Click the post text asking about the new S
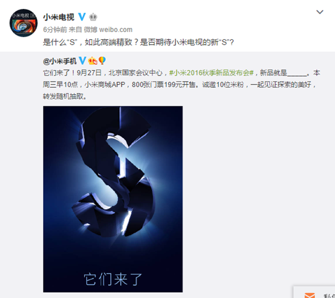The height and width of the screenshot is (298, 335). [138, 42]
